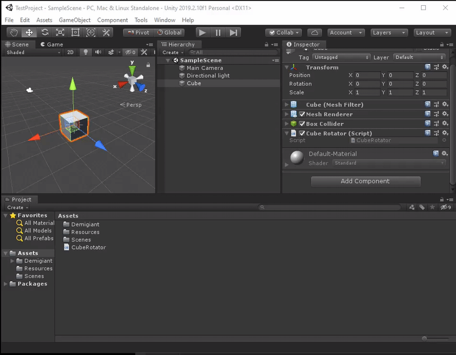Image resolution: width=456 pixels, height=355 pixels.
Task: Open Project Create button
Action: tap(17, 207)
